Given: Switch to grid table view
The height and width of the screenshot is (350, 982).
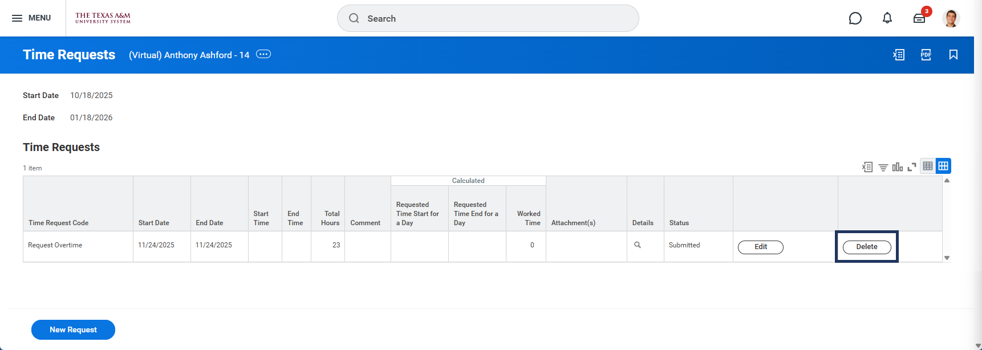Looking at the screenshot, I should point(943,166).
